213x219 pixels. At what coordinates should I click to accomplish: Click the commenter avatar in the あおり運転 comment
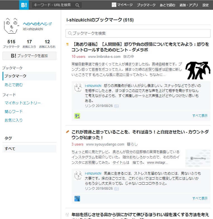tap(78, 88)
